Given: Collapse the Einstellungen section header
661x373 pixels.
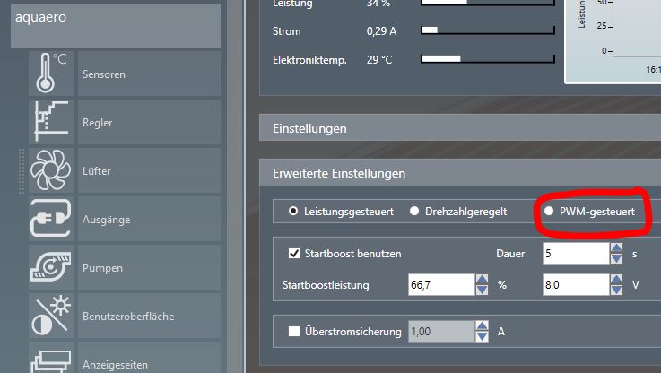Looking at the screenshot, I should [460, 128].
